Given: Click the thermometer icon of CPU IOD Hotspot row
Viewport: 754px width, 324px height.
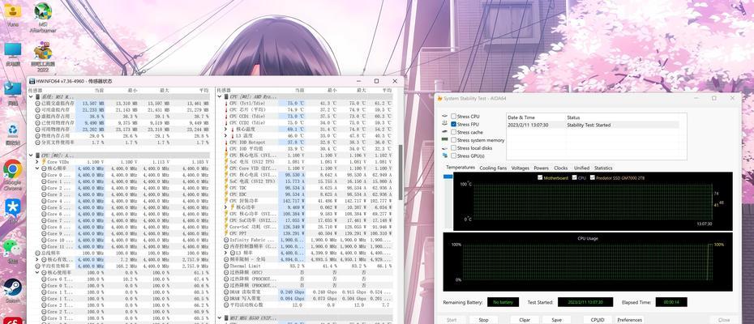Looking at the screenshot, I should pyautogui.click(x=226, y=143).
